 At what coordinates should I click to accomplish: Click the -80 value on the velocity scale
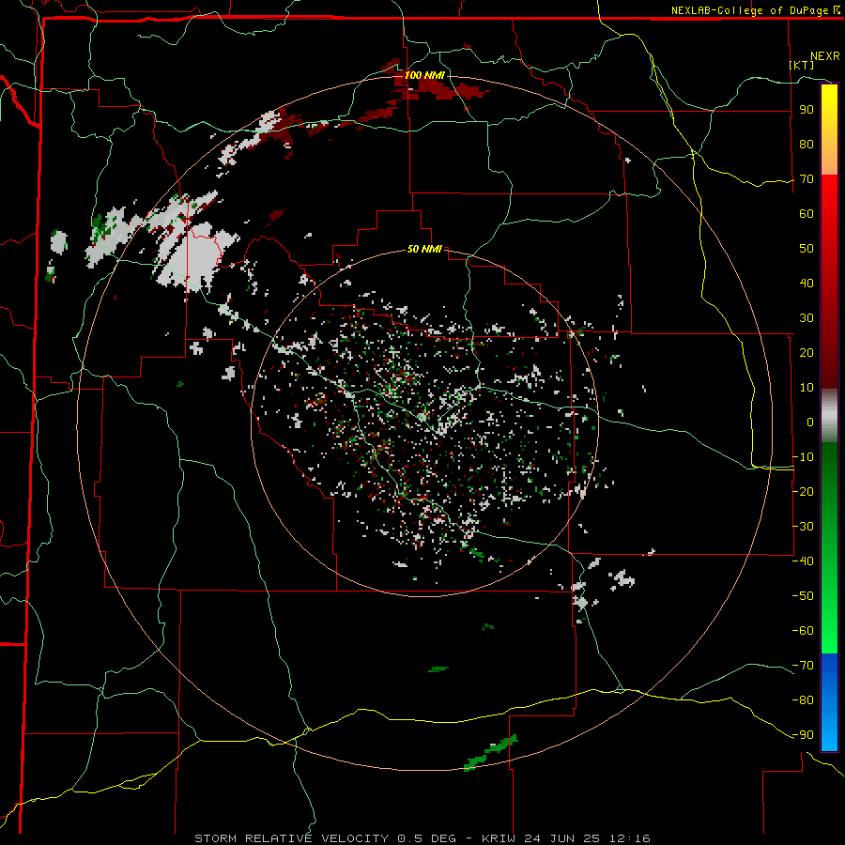803,700
